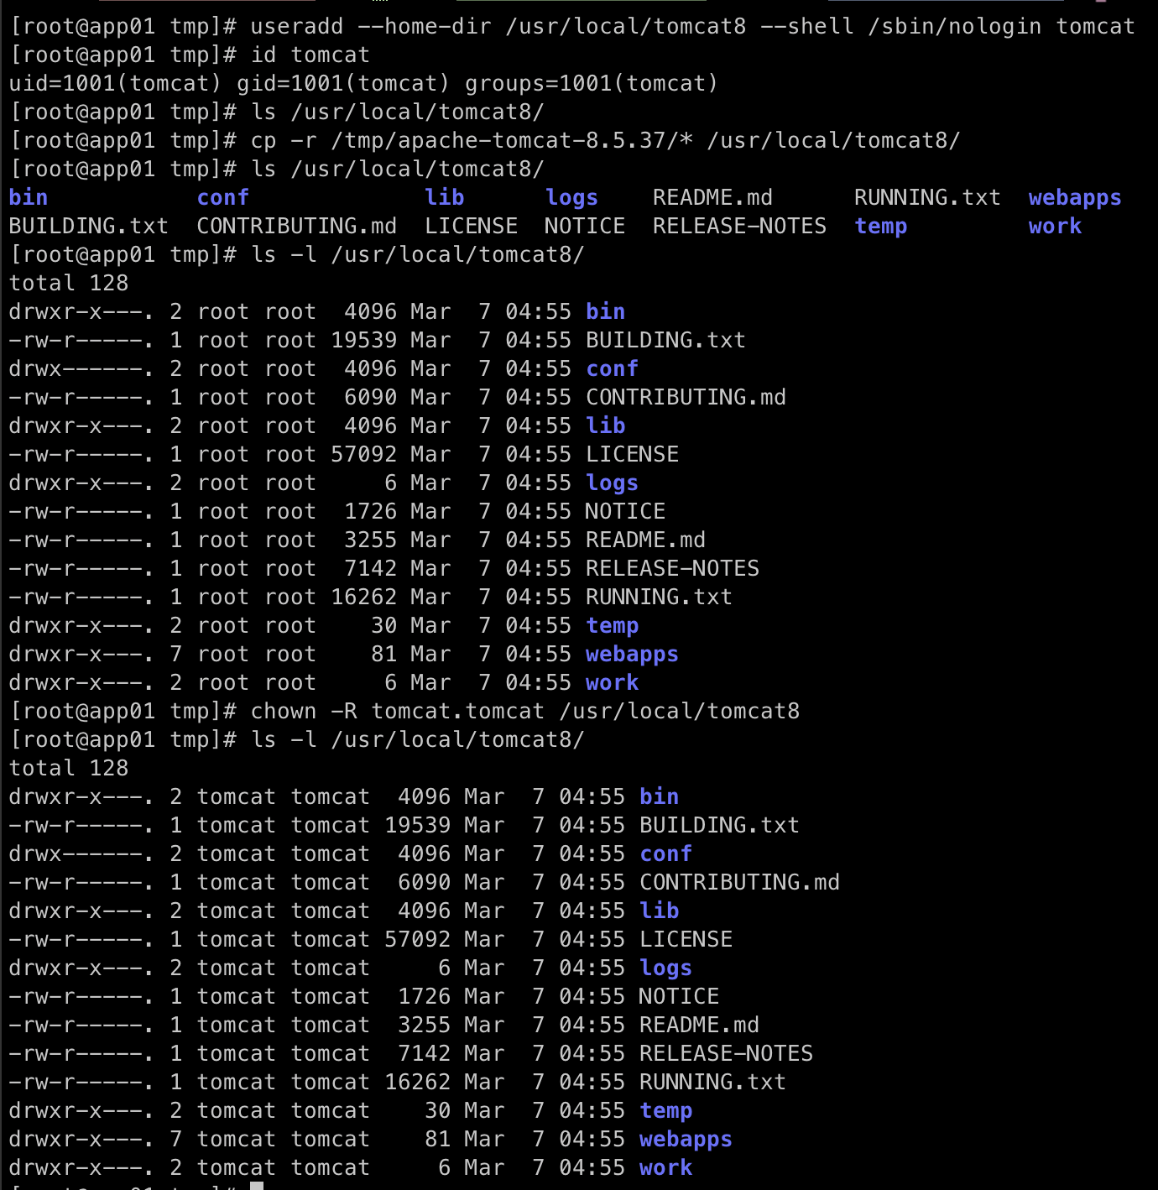Click the "--shell" option in the first line

pos(807,27)
